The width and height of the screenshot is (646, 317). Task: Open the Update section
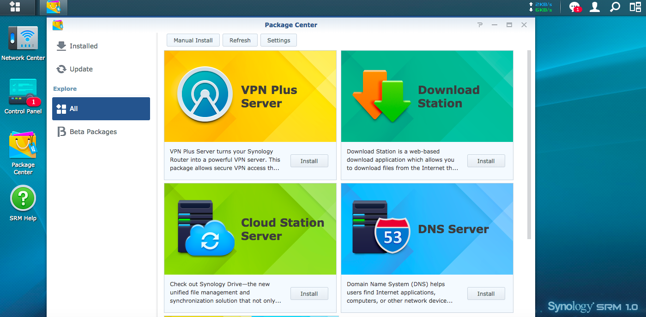pos(101,69)
